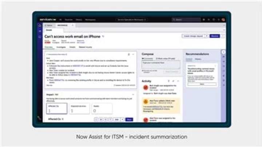
Task: Click third icon in Affected CIs toolbar
Action: click(x=106, y=119)
